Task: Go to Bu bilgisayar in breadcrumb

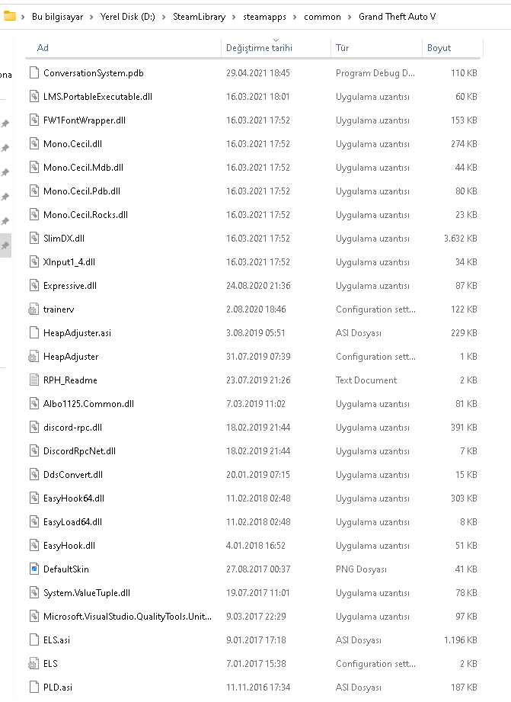Action: 57,17
